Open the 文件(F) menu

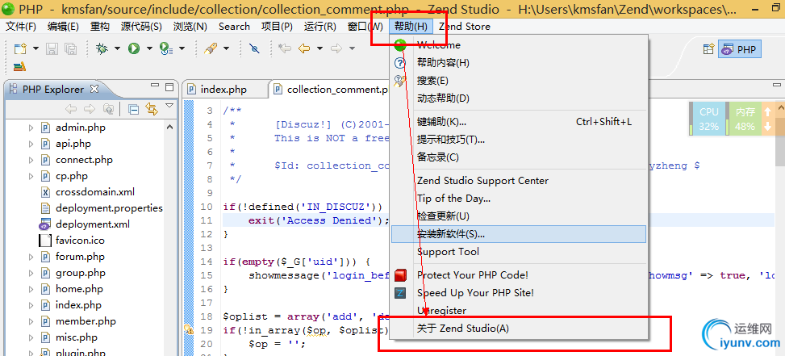click(x=21, y=27)
